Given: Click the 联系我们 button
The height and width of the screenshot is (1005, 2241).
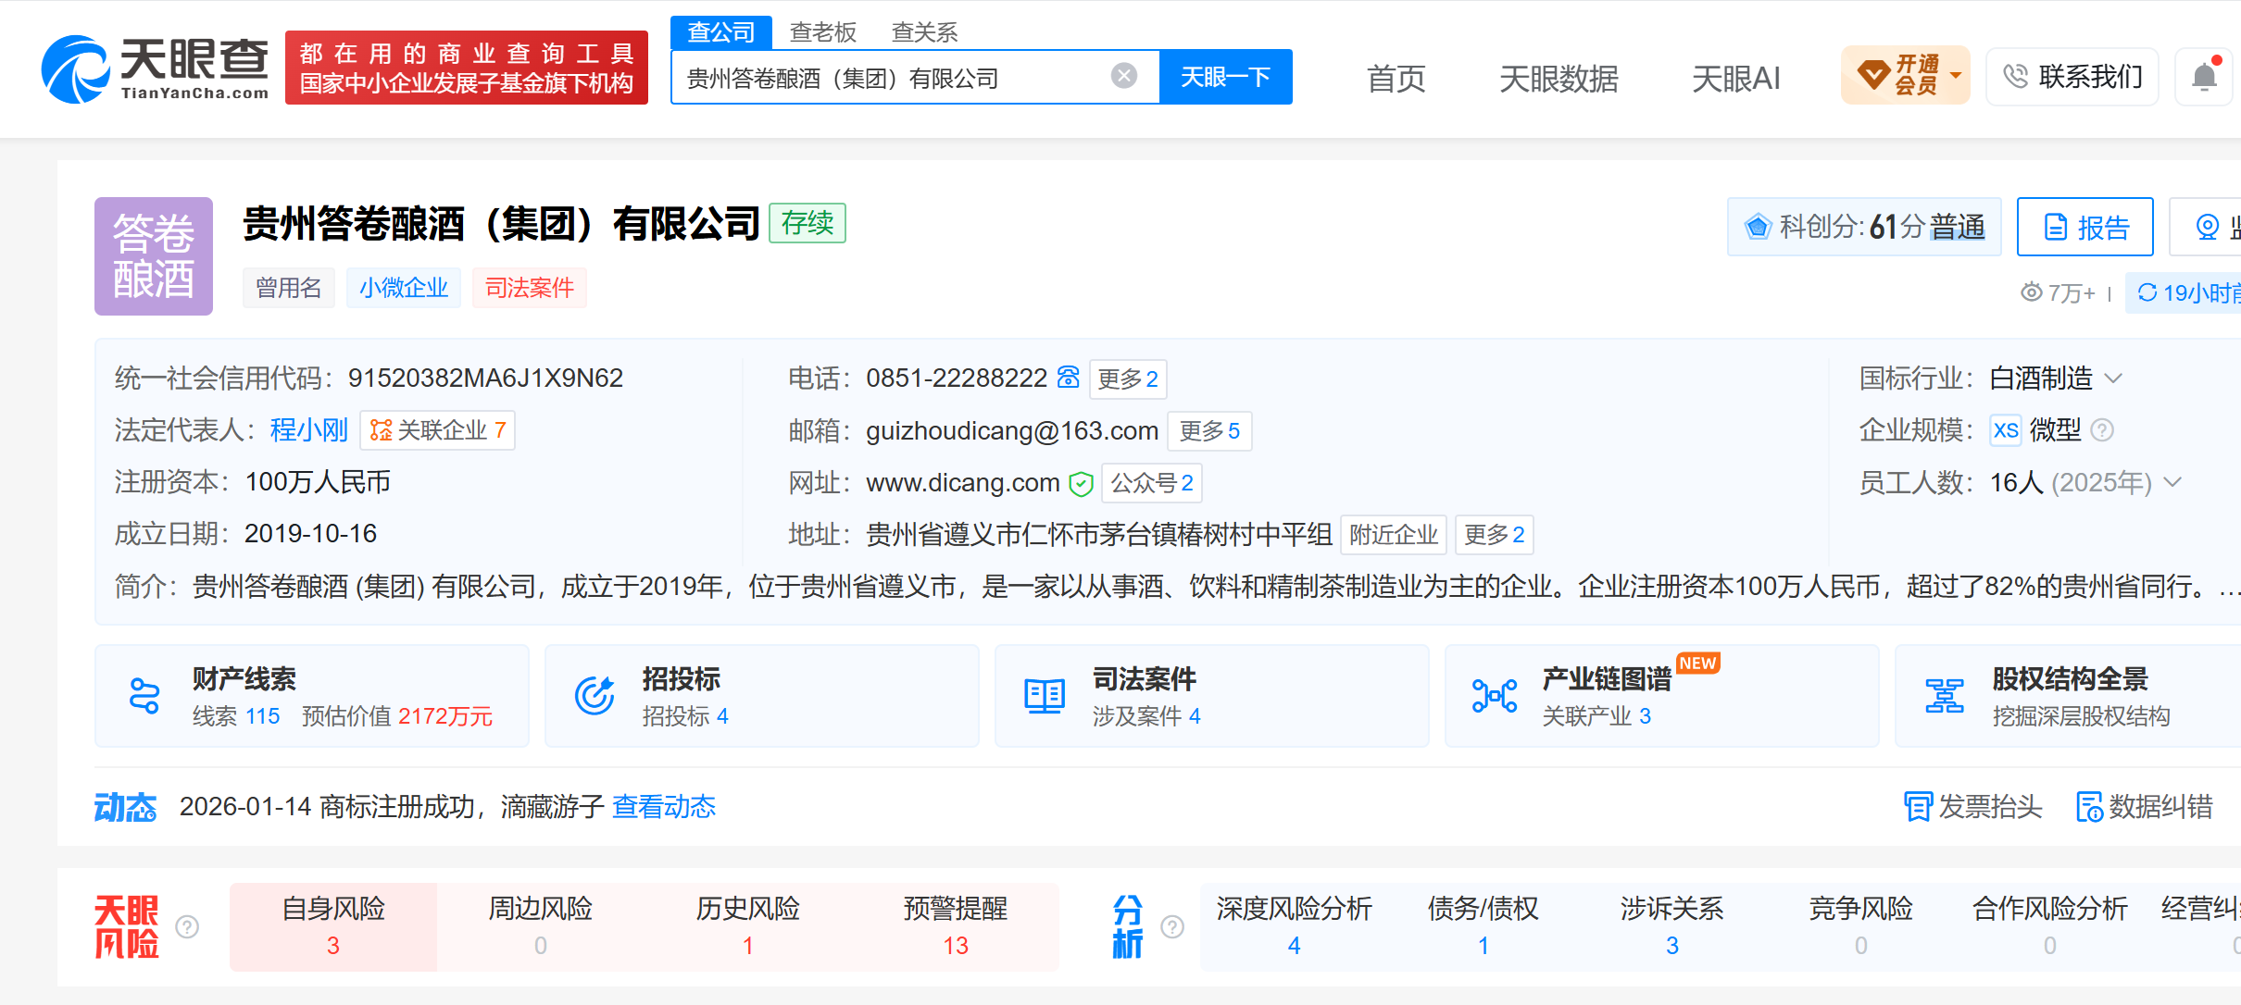Looking at the screenshot, I should click(2072, 76).
